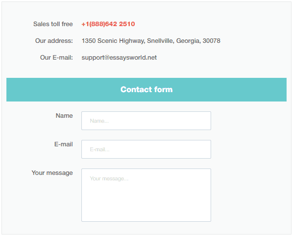Click the 'Your message...' placeholder text
Viewport: 293px width, 236px height.
pos(109,179)
